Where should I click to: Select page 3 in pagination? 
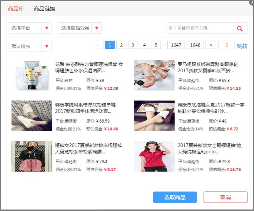tap(133, 45)
